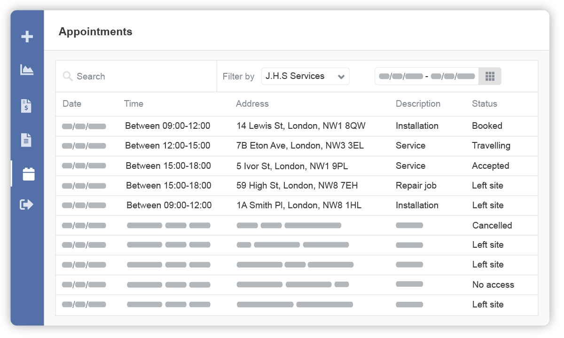Open the date picker grid icon

point(490,76)
